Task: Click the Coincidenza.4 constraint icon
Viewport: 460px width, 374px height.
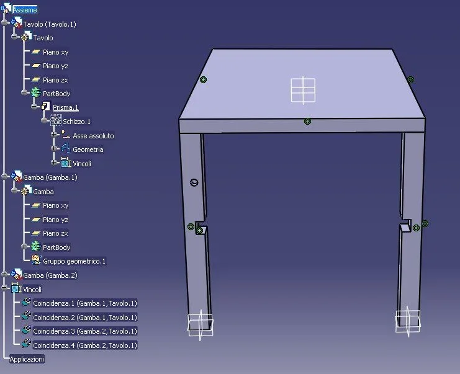Action: [26, 344]
